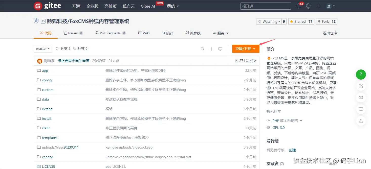
Task: Open the static folder
Action: click(x=46, y=128)
